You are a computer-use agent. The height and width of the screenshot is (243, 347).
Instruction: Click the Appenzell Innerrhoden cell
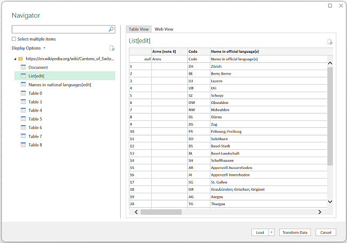point(269,175)
